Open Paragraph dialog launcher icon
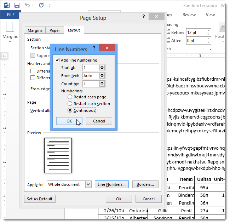 (210, 49)
